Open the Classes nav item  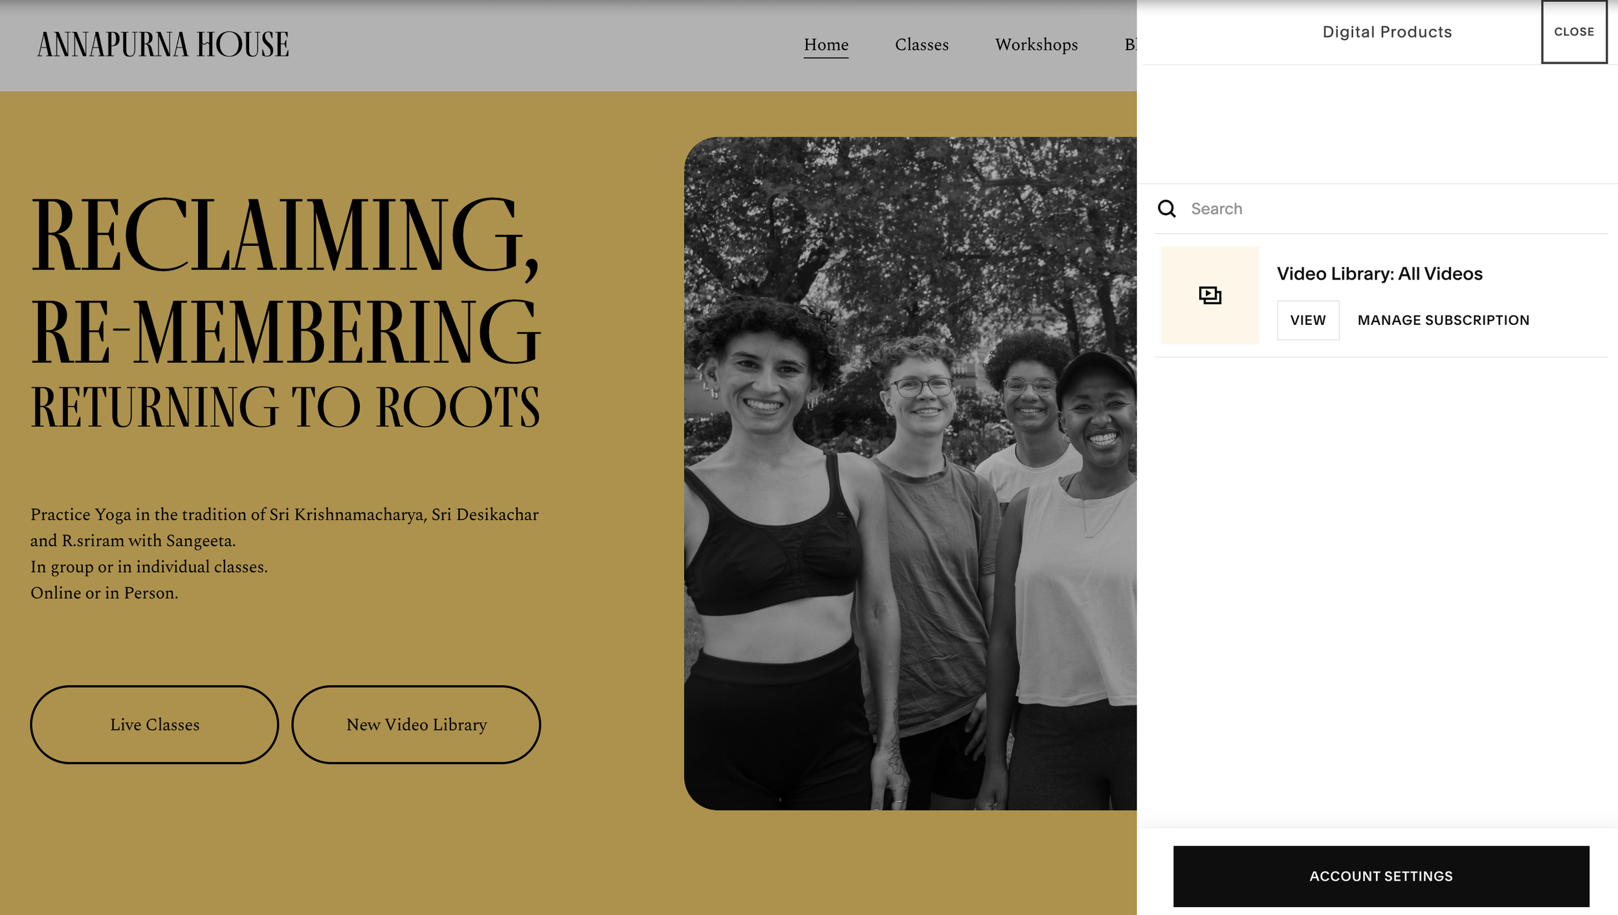[921, 45]
